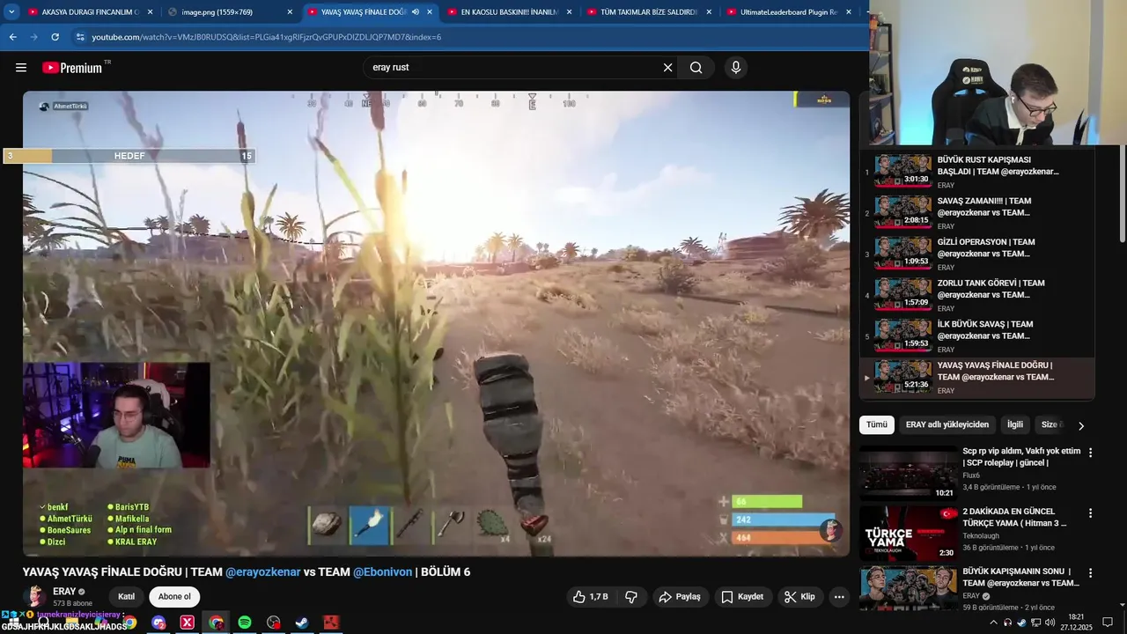
Task: Open Steam icon in system tray
Action: pyautogui.click(x=1021, y=623)
